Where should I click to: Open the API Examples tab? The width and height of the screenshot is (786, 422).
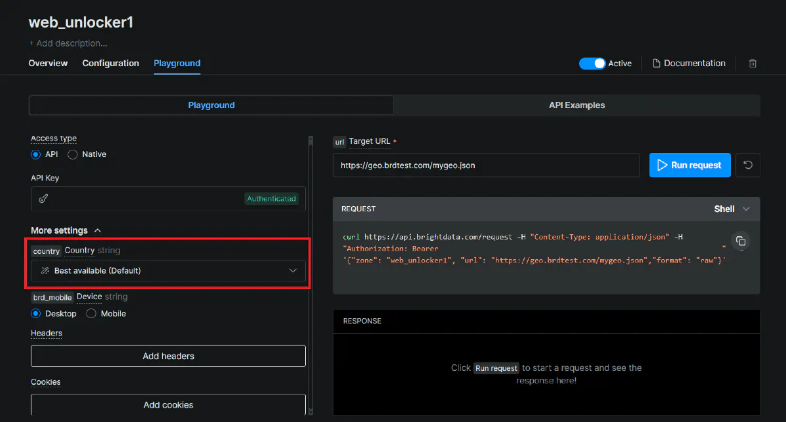[576, 105]
